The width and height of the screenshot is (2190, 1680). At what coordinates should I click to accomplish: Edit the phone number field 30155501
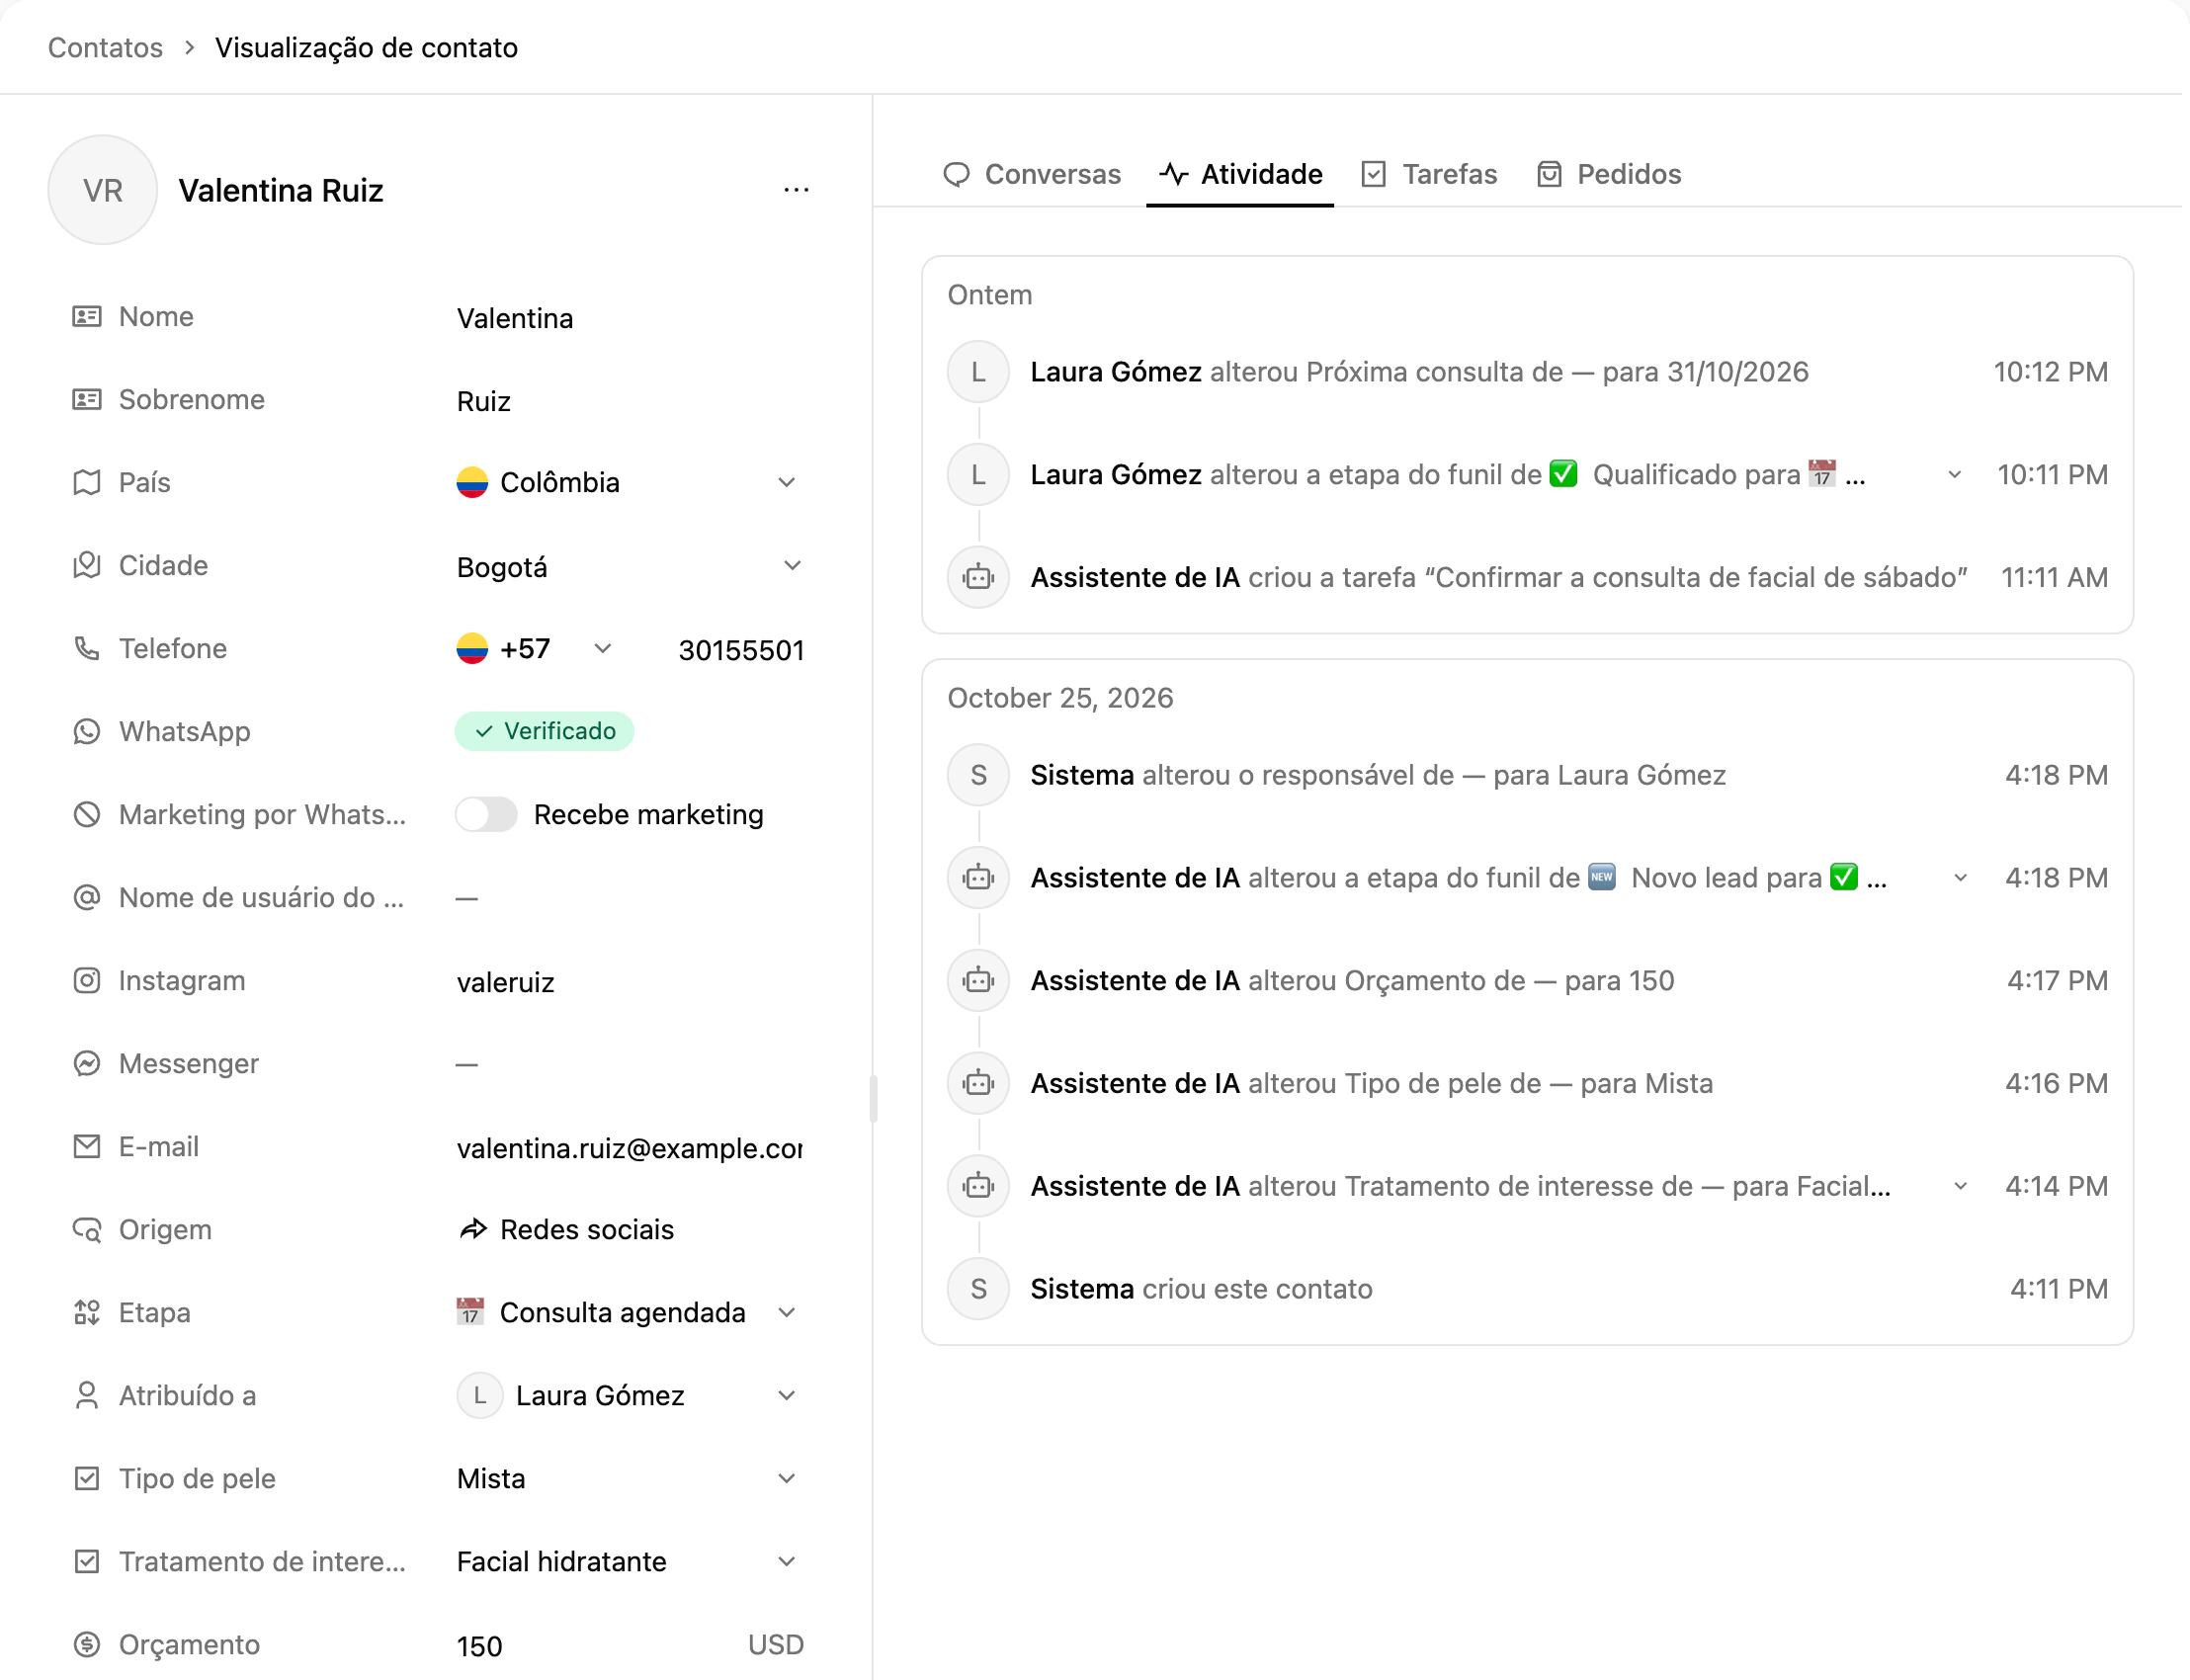pyautogui.click(x=741, y=651)
